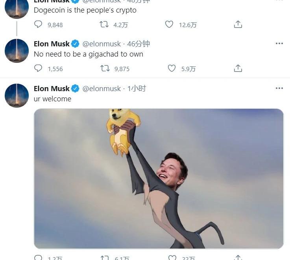Viewport: 290px width, 260px height.
Task: Reply to the 'No need to be a gigachad' tweet
Action: click(38, 68)
